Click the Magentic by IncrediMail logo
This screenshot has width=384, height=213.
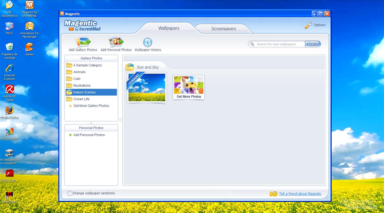pos(82,25)
